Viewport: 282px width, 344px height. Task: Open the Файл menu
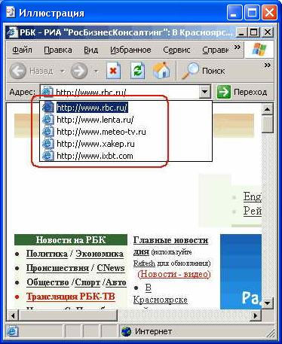(22, 50)
